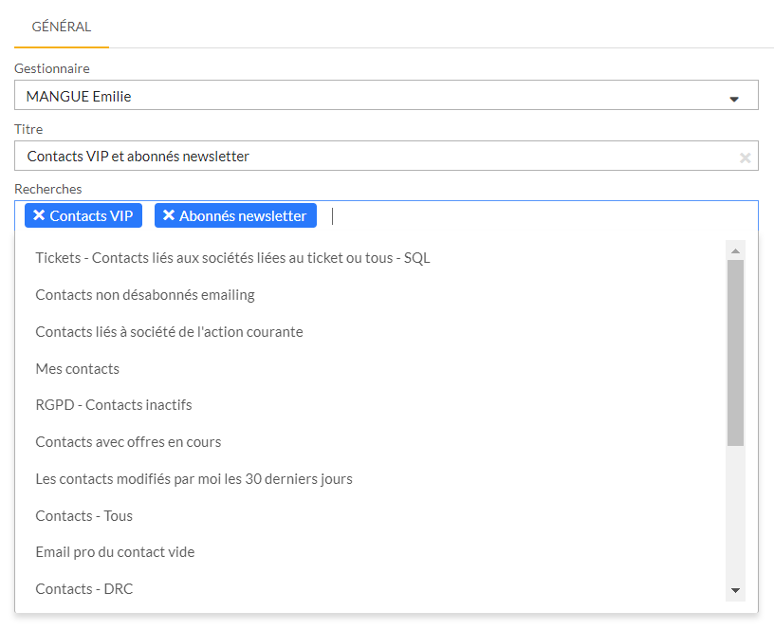Switch to the GÉNÉRAL tab
This screenshot has width=774, height=630.
pyautogui.click(x=61, y=28)
